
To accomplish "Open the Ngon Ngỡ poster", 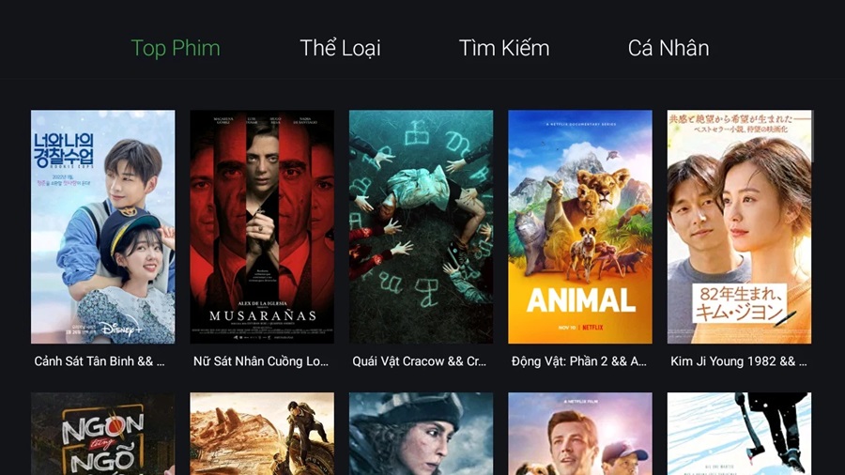I will [103, 434].
